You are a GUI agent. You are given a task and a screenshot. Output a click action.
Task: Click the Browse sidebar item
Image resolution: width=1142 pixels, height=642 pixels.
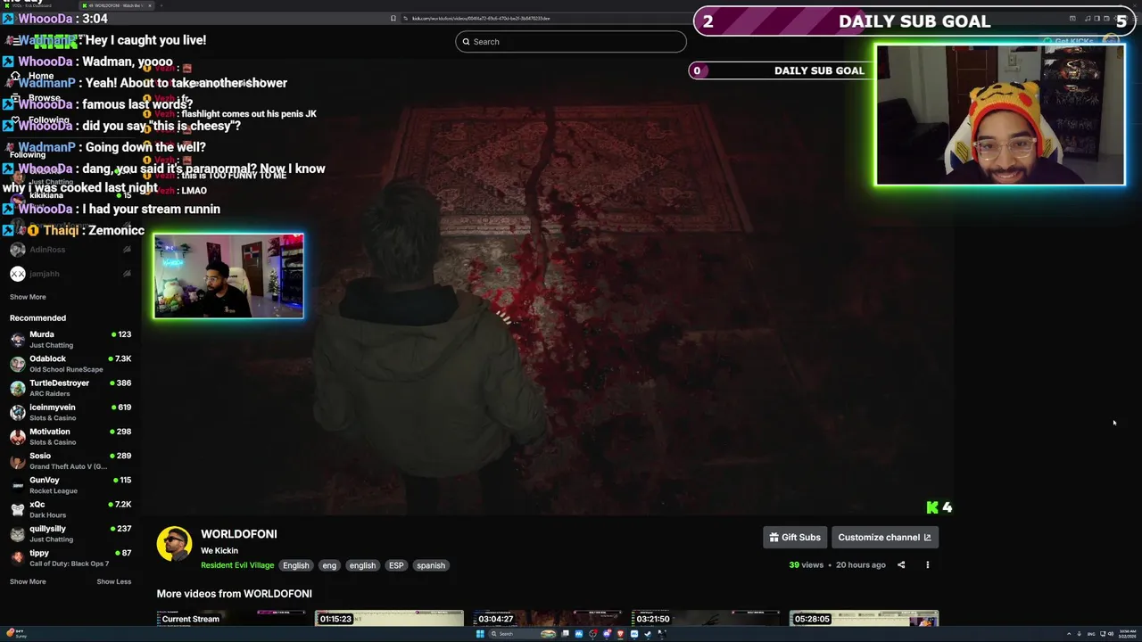pos(36,98)
